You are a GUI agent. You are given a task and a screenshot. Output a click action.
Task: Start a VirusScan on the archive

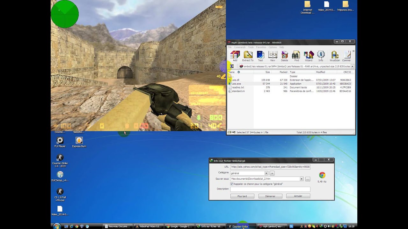tap(335, 56)
